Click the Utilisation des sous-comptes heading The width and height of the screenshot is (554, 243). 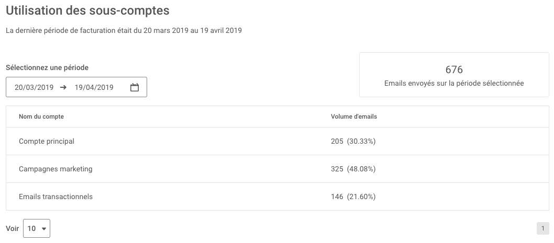[87, 10]
